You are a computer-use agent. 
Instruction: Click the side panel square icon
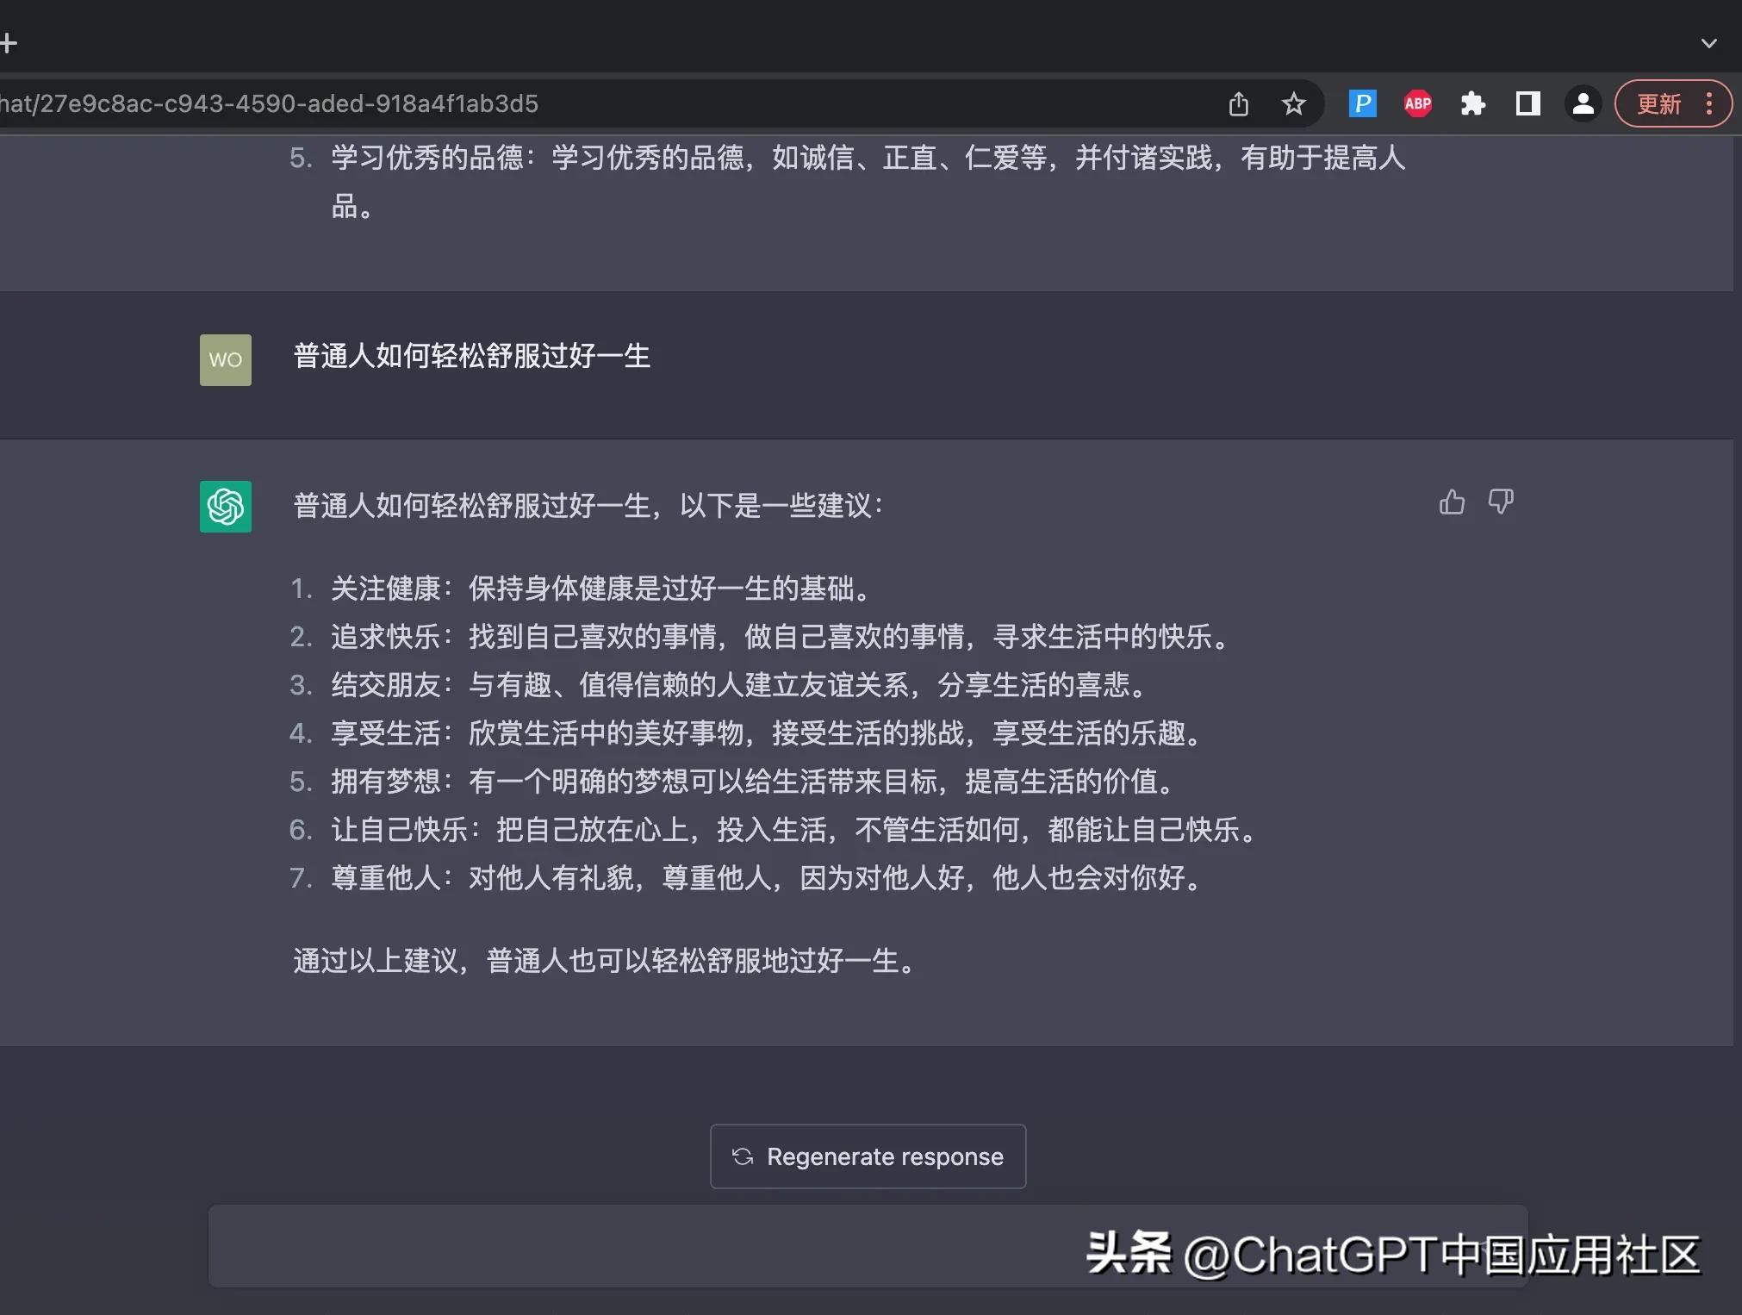click(1527, 103)
